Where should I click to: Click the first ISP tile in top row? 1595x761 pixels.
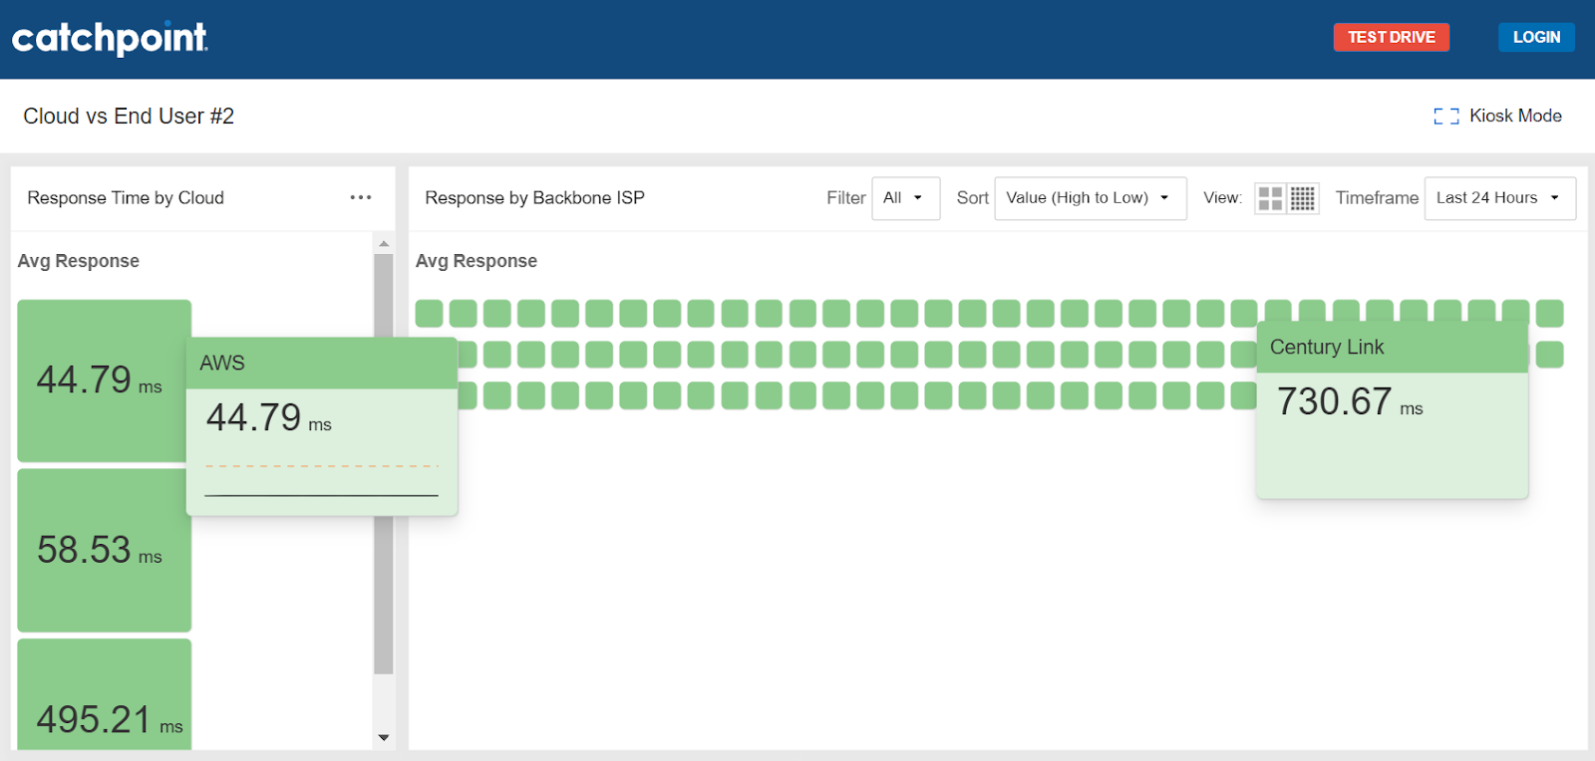[430, 314]
